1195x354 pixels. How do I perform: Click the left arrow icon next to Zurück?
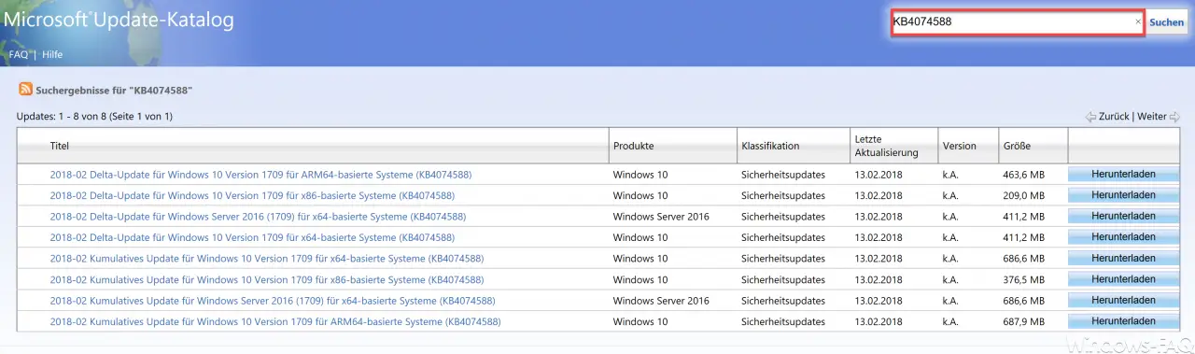tap(1090, 117)
